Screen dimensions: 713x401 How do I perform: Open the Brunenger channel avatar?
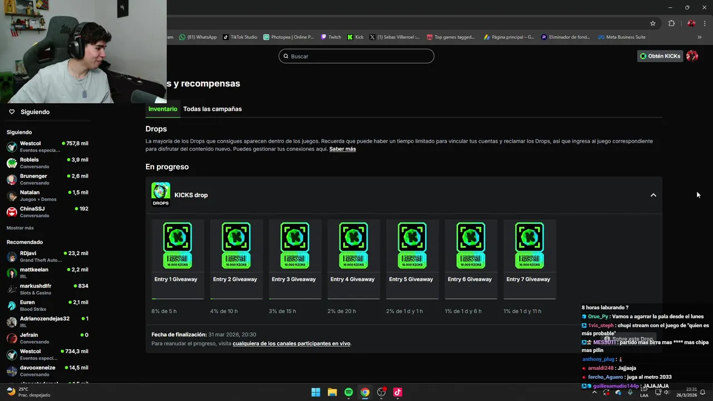pyautogui.click(x=12, y=179)
